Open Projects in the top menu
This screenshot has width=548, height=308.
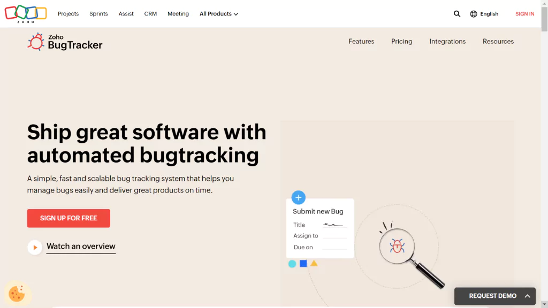point(68,14)
